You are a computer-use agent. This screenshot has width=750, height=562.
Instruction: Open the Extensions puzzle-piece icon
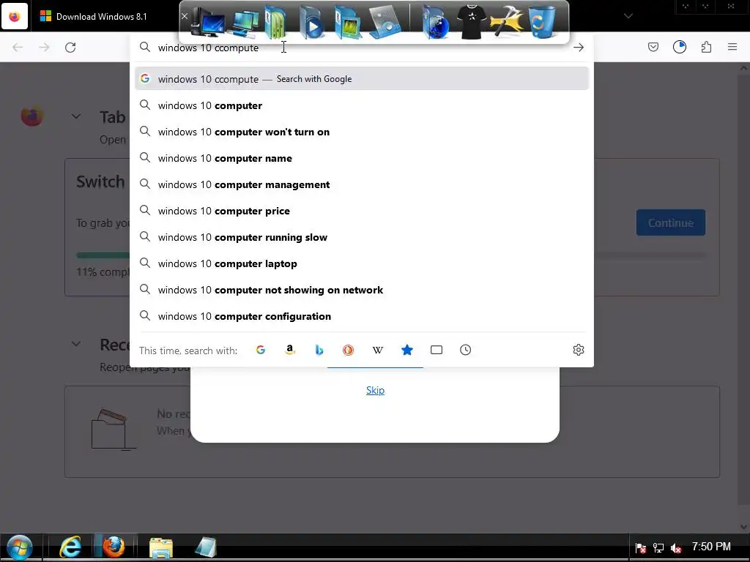706,47
